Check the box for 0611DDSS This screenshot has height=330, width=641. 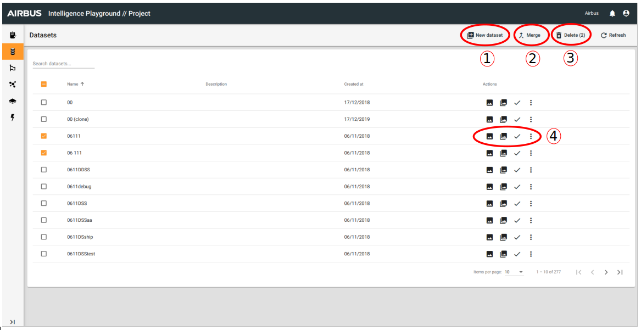pos(44,170)
